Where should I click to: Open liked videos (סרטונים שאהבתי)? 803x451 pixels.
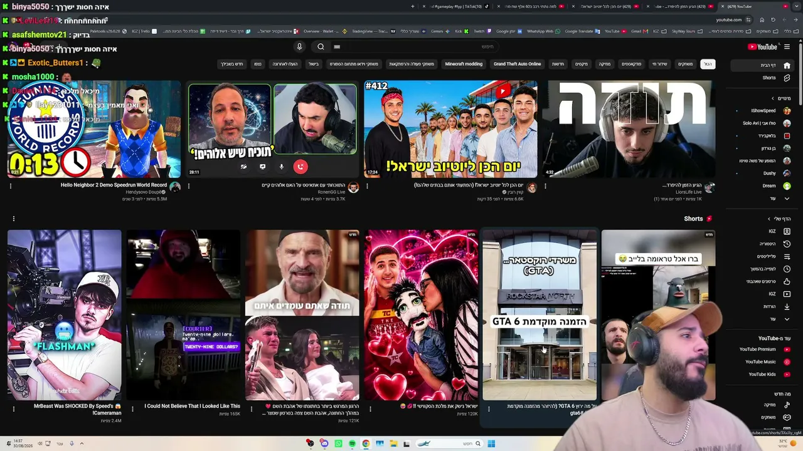coord(763,281)
